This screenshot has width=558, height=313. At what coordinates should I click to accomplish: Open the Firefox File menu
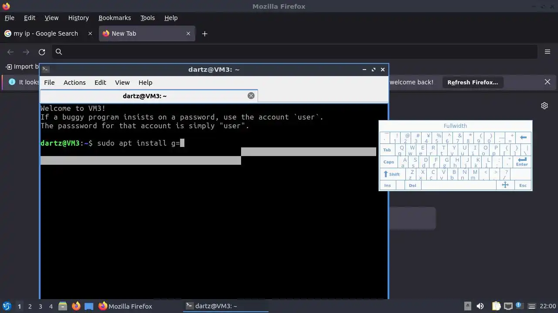9,18
